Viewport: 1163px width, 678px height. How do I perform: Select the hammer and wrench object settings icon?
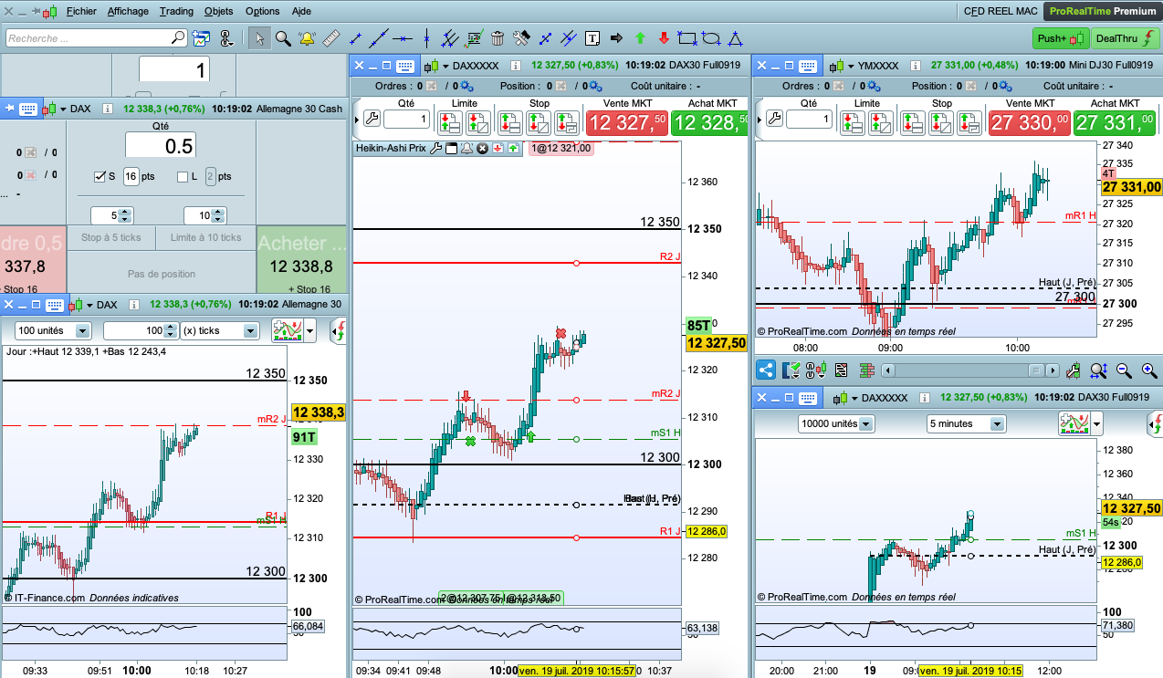(521, 38)
